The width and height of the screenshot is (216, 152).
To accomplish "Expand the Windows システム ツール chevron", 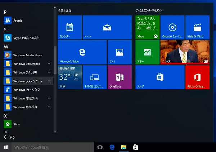I will [49, 81].
